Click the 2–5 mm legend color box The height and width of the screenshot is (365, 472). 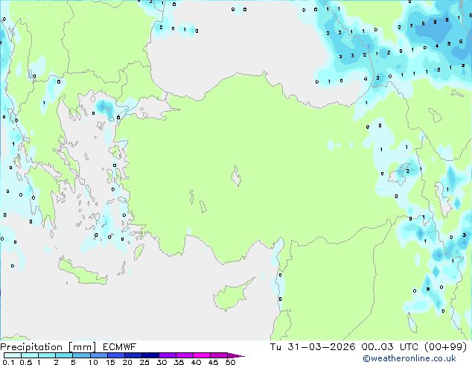pyautogui.click(x=65, y=355)
